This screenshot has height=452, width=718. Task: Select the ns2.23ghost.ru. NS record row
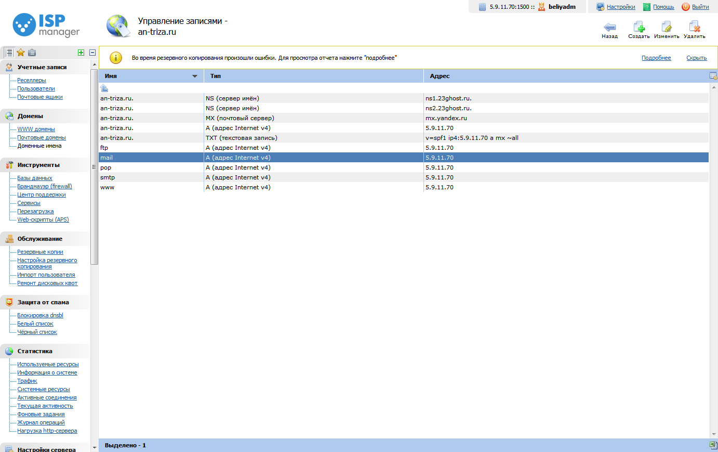click(404, 108)
